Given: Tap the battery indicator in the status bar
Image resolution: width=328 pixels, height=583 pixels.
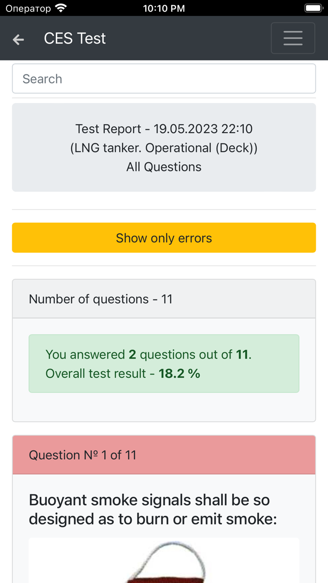Looking at the screenshot, I should click(x=313, y=7).
